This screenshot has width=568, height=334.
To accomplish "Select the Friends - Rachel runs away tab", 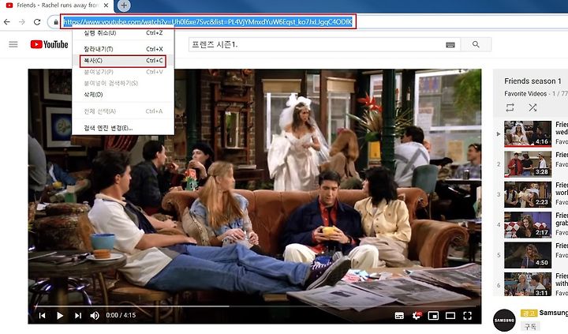I will (58, 6).
